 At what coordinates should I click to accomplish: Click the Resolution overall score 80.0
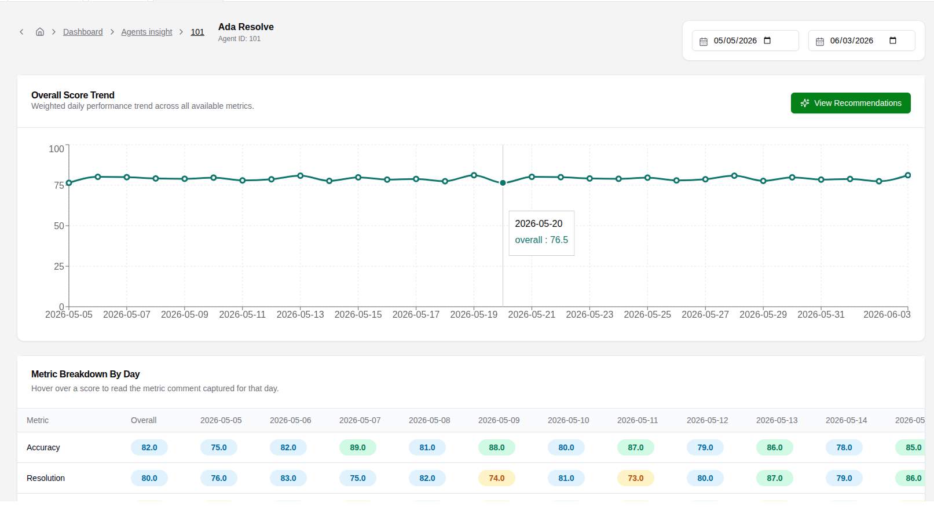tap(149, 478)
